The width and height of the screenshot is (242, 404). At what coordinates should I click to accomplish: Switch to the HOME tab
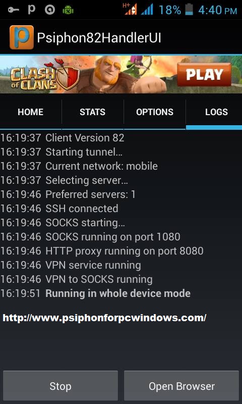[31, 112]
